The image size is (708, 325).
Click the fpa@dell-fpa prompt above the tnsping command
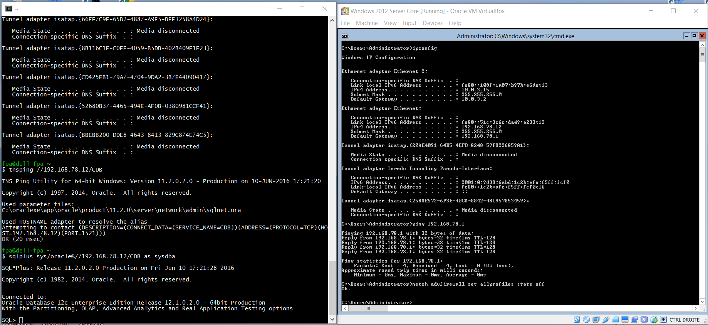[26, 164]
